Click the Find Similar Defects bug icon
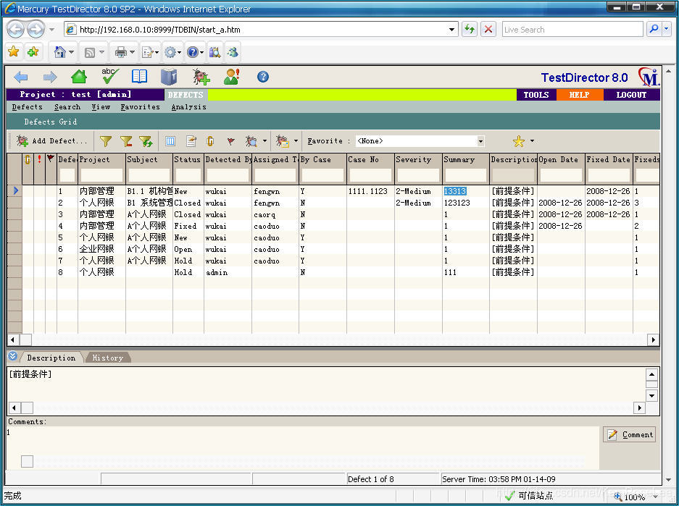Screen dimensions: 679x506 pos(251,141)
